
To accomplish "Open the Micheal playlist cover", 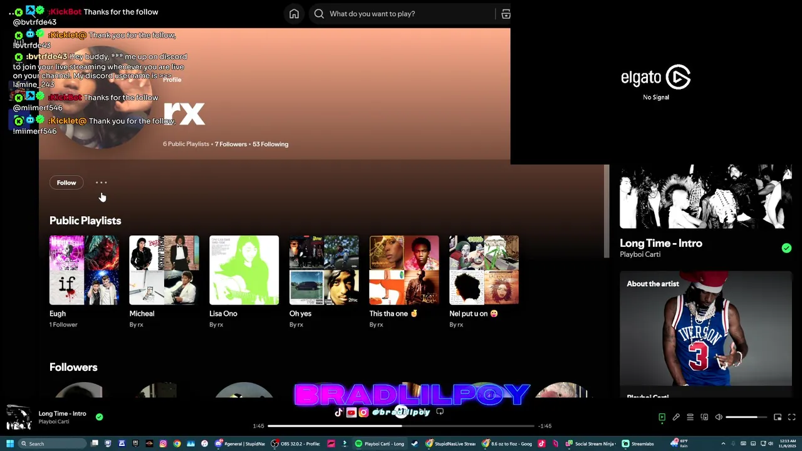I will pyautogui.click(x=164, y=270).
